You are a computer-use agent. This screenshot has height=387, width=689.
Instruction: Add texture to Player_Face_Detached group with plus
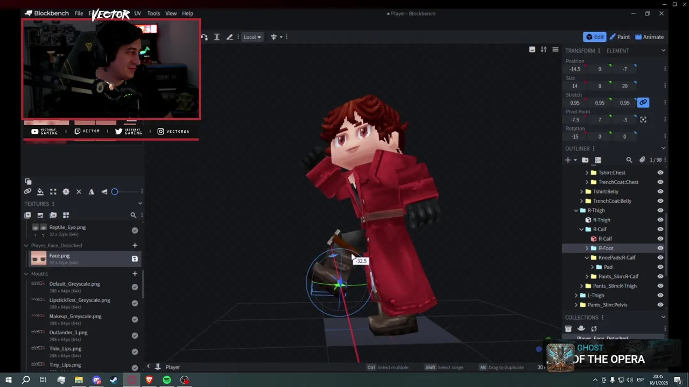click(135, 245)
